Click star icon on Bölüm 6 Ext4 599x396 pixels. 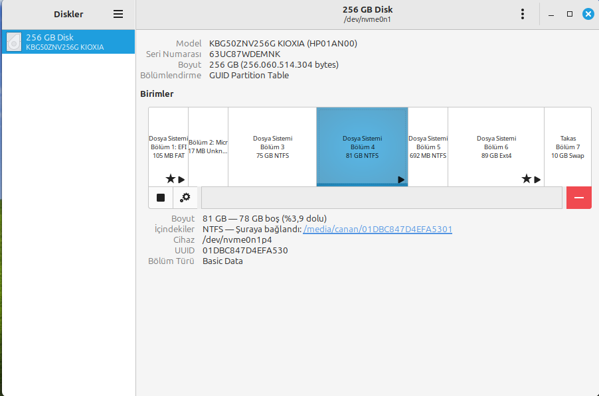point(527,178)
